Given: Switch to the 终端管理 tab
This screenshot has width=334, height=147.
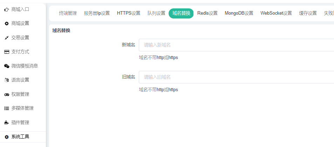Looking at the screenshot, I should 68,13.
